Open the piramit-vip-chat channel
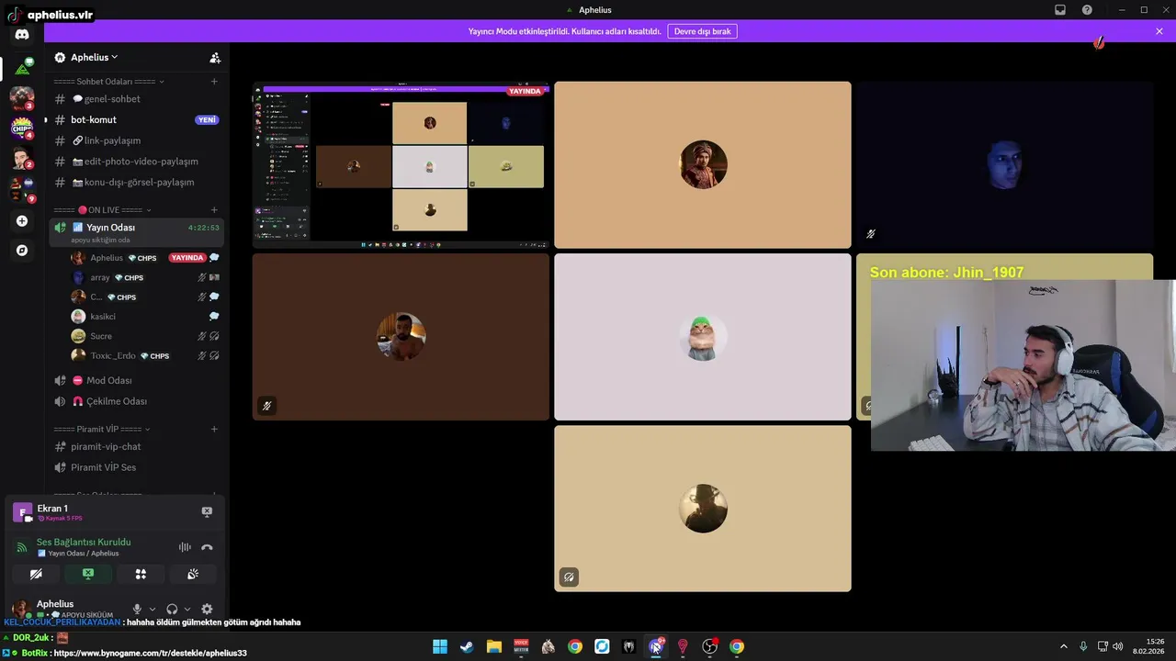 136,446
